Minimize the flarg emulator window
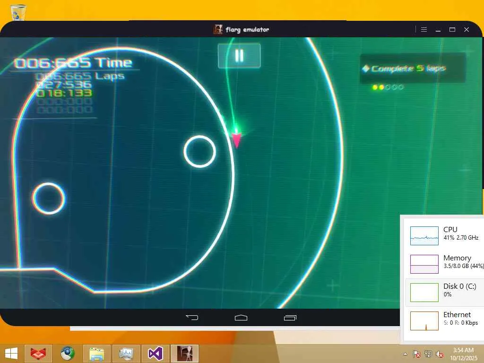The image size is (484, 363). click(x=438, y=30)
